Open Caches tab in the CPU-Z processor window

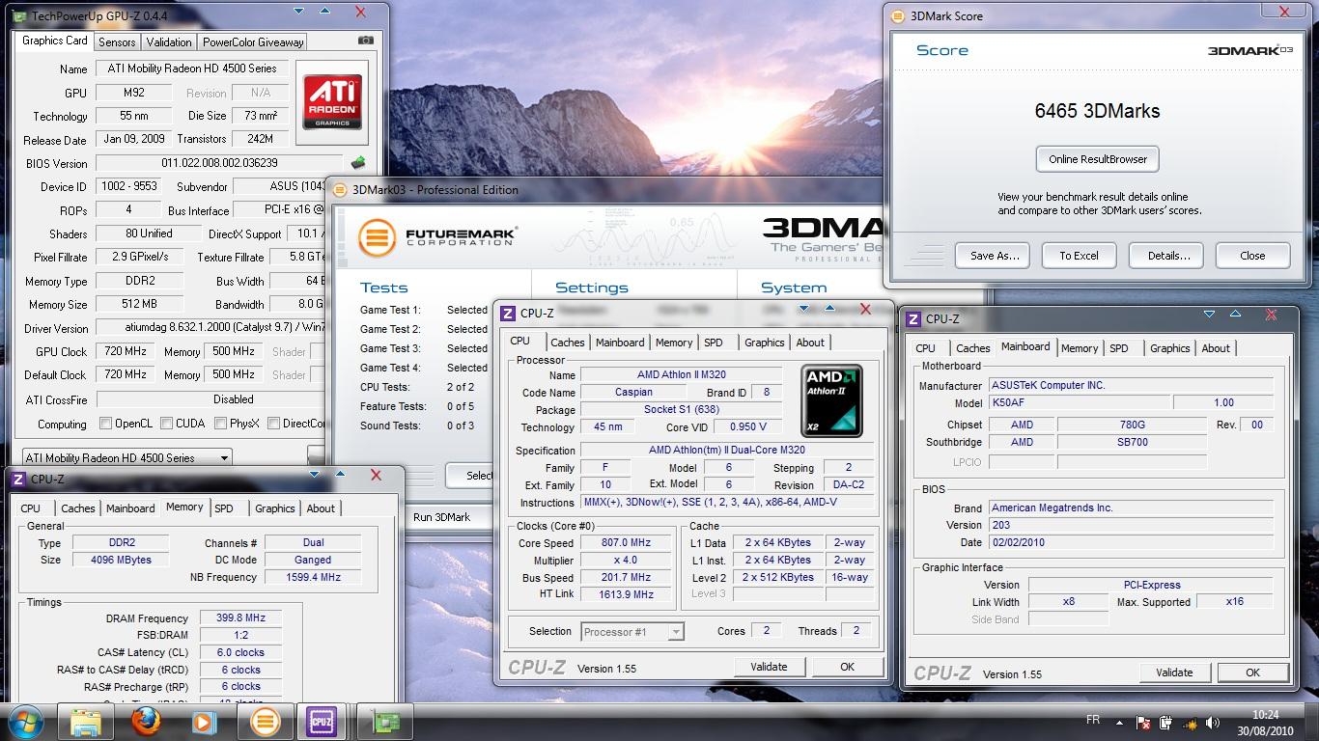(x=567, y=343)
